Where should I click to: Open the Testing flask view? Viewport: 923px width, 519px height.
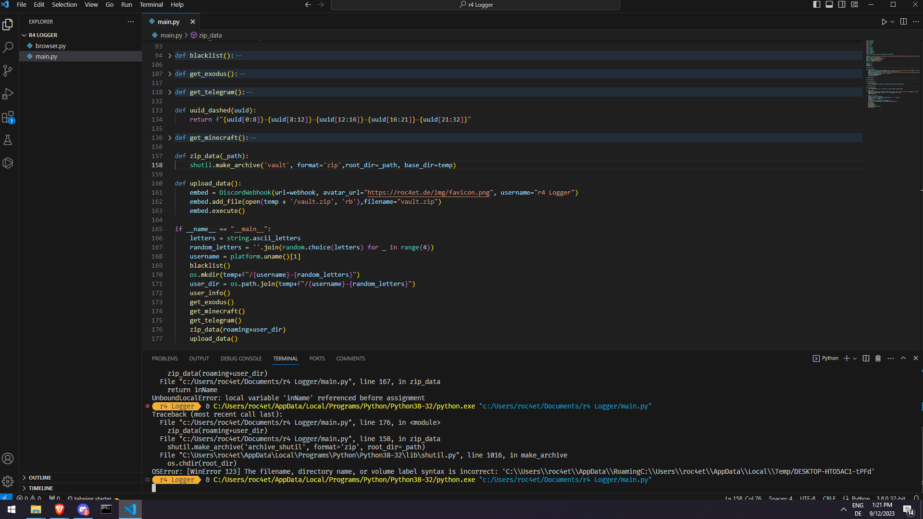pyautogui.click(x=8, y=140)
